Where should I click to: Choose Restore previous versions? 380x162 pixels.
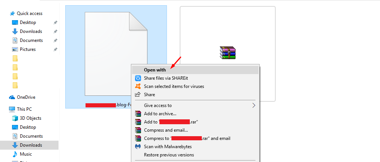[195, 155]
